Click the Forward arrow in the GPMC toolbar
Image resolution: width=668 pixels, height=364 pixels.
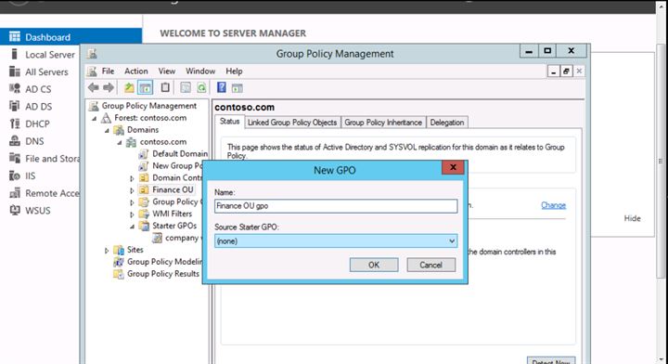109,88
